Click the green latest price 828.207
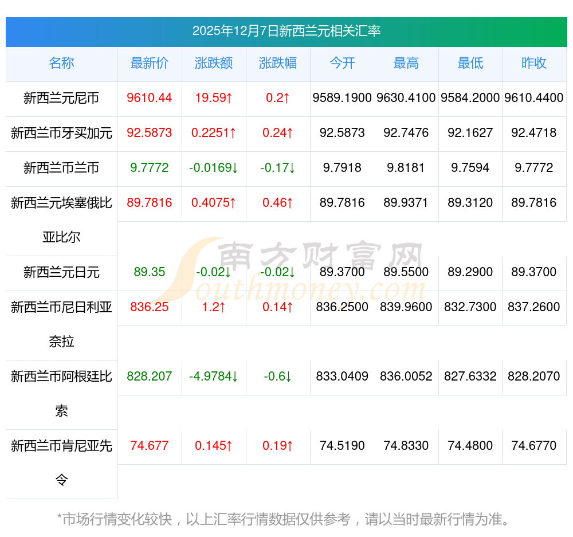573x537 pixels. [150, 377]
